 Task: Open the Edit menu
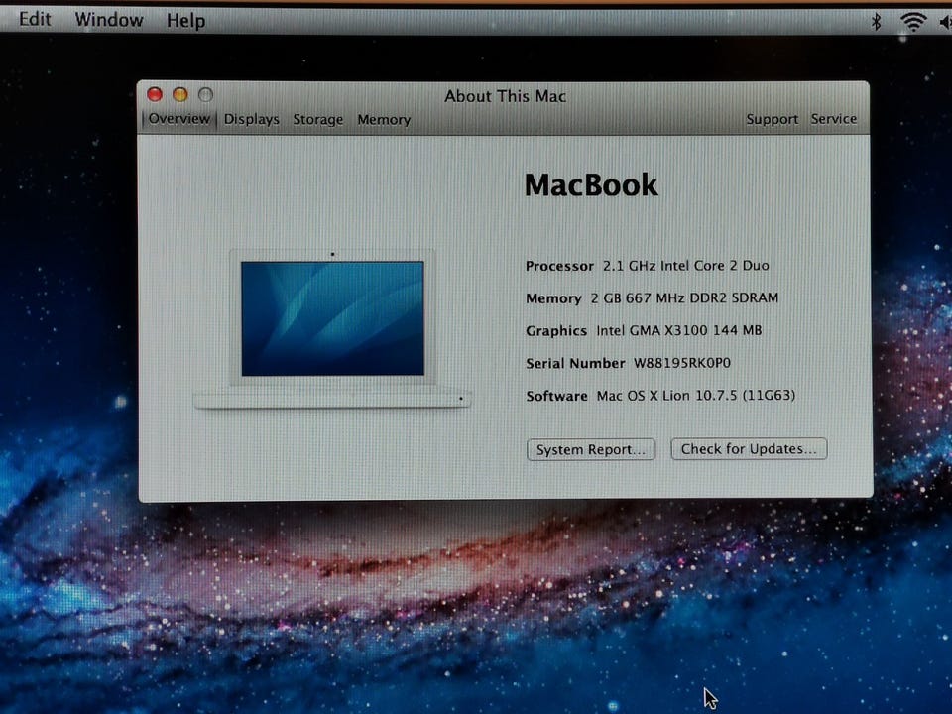[35, 20]
